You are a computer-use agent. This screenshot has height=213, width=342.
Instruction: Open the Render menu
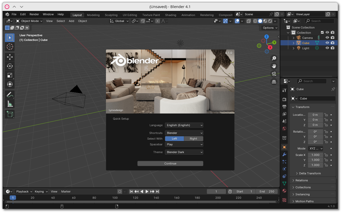[34, 14]
